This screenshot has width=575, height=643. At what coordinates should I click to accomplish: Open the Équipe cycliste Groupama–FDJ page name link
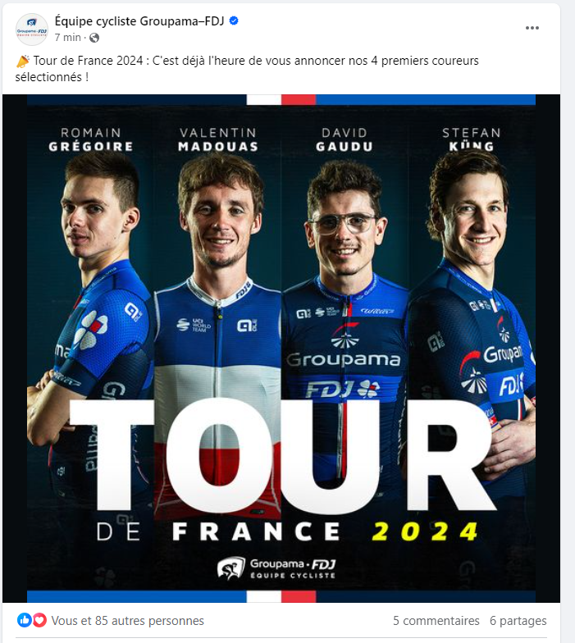tap(139, 21)
